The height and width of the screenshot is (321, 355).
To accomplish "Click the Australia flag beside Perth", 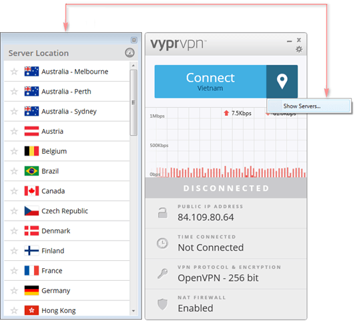I will pyautogui.click(x=31, y=92).
